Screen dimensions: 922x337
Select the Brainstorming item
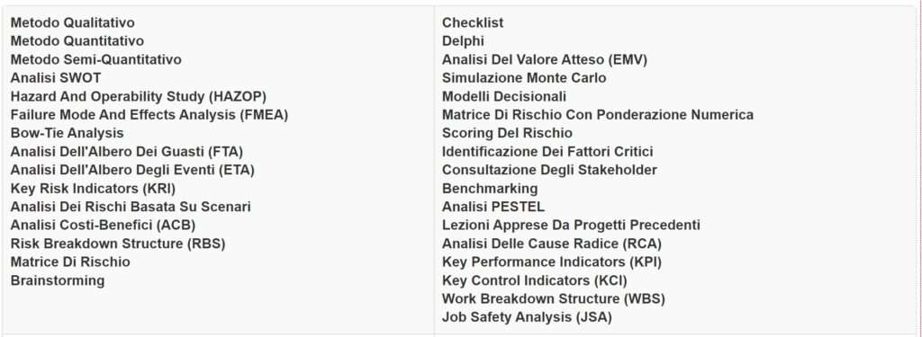pos(58,280)
